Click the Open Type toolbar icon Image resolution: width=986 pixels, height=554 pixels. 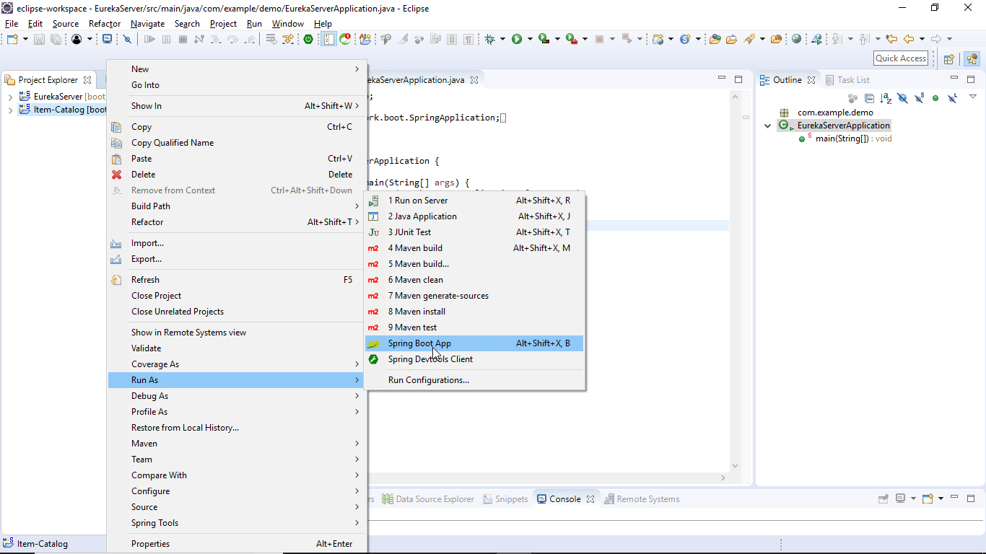tap(715, 39)
